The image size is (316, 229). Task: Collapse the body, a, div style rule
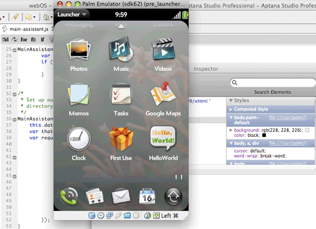(x=231, y=143)
